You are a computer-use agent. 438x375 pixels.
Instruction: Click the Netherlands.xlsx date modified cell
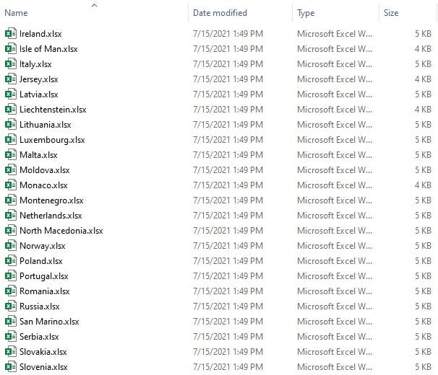pyautogui.click(x=228, y=216)
